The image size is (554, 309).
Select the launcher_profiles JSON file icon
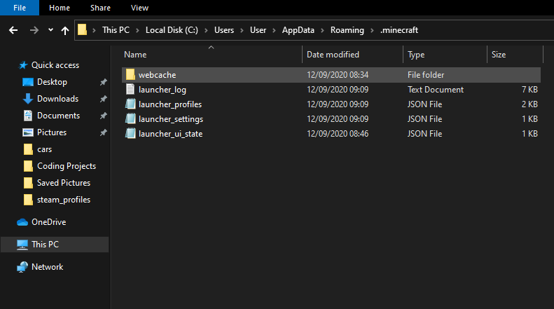point(130,104)
